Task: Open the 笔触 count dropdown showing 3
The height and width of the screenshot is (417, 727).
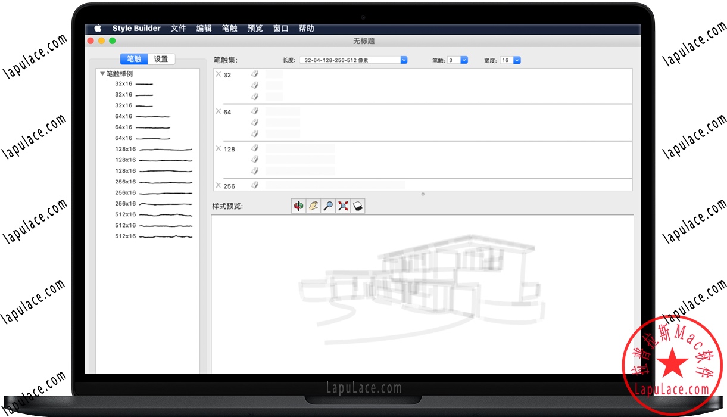Action: point(464,60)
